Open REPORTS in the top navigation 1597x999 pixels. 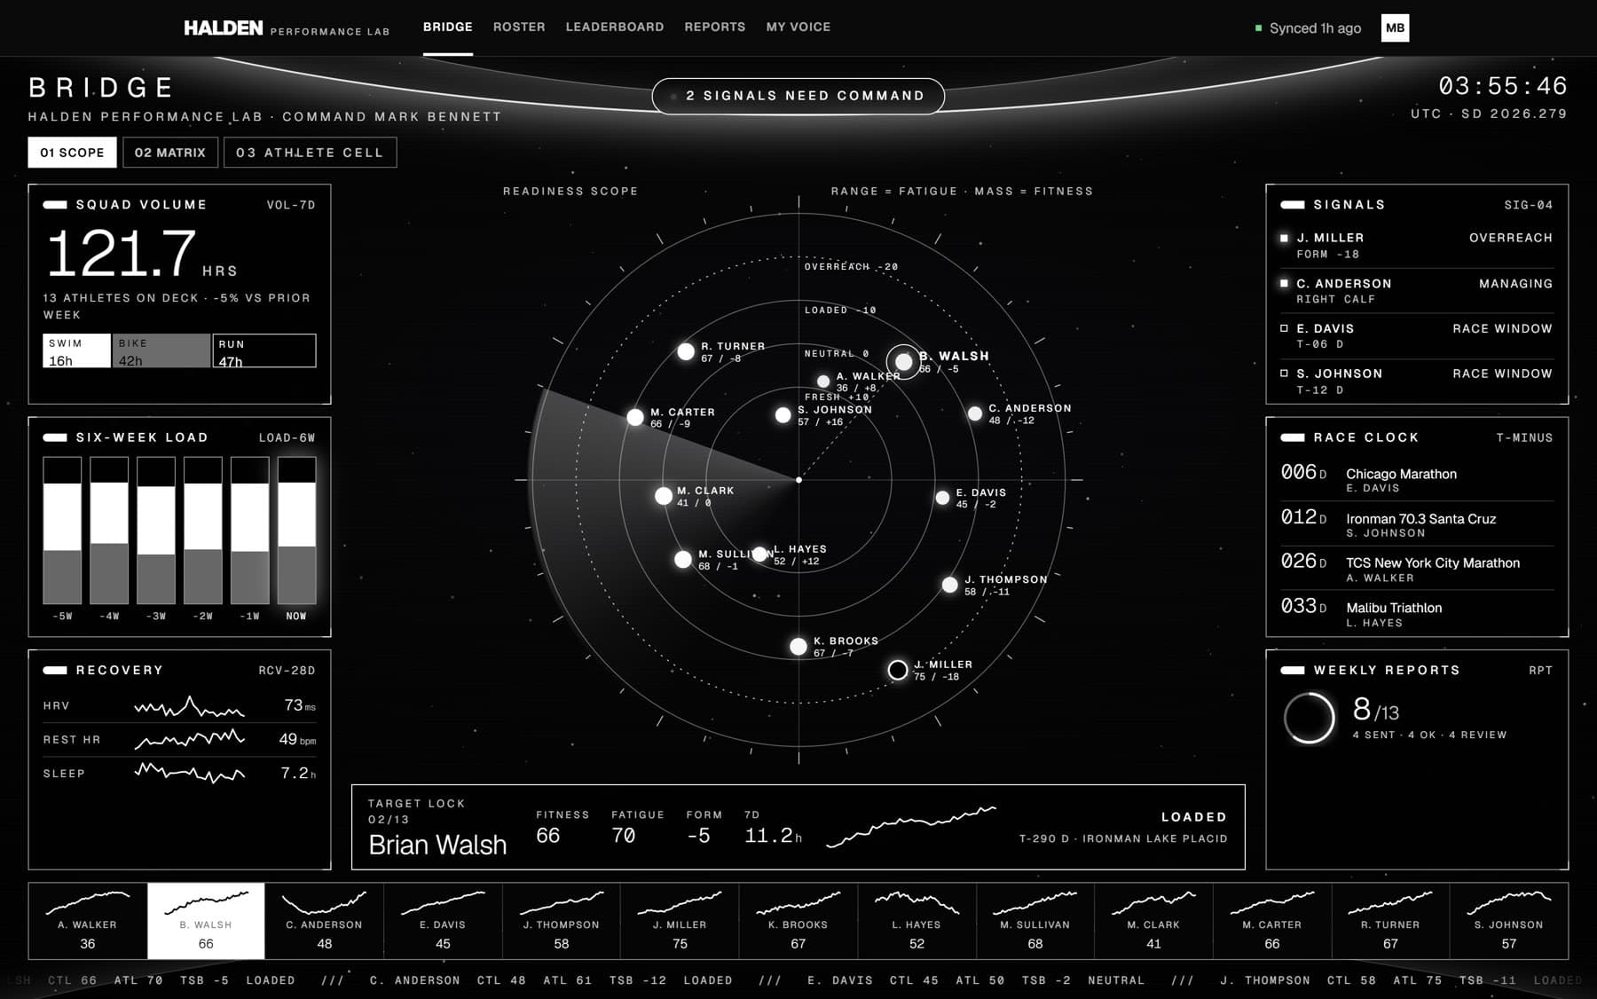[715, 28]
